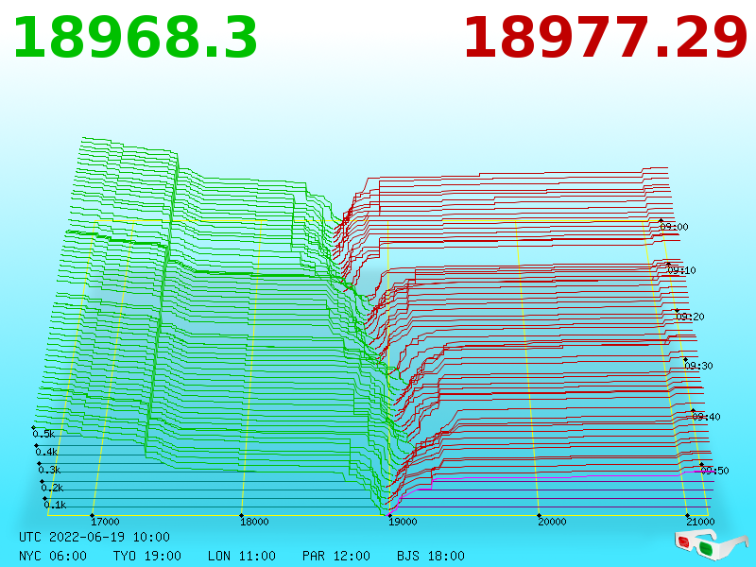Image resolution: width=756 pixels, height=567 pixels.
Task: Click the 0.1k depth axis label
Action: point(56,506)
